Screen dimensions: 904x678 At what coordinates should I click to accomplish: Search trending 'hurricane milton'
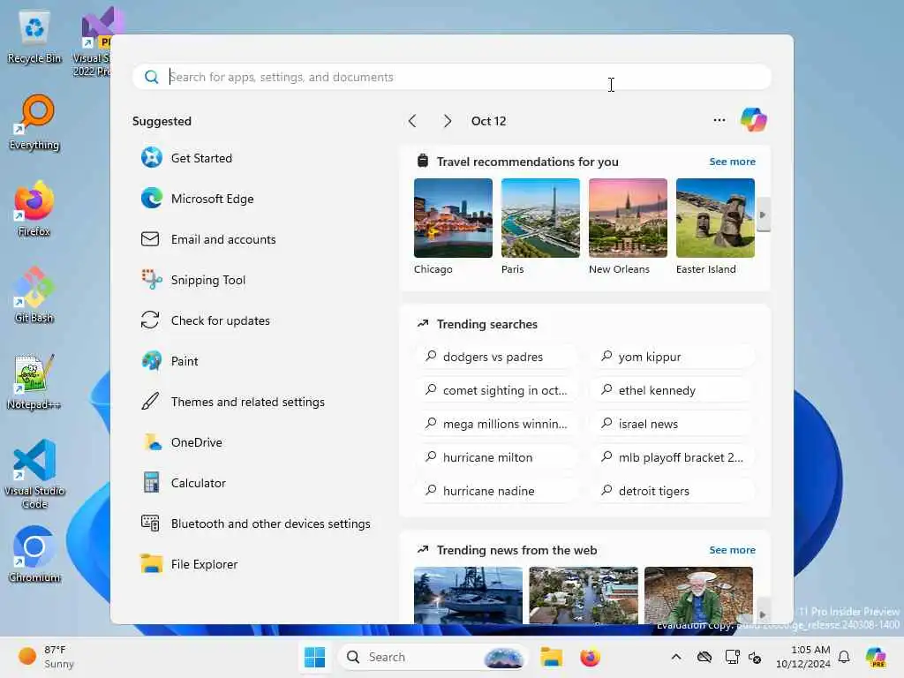click(497, 457)
